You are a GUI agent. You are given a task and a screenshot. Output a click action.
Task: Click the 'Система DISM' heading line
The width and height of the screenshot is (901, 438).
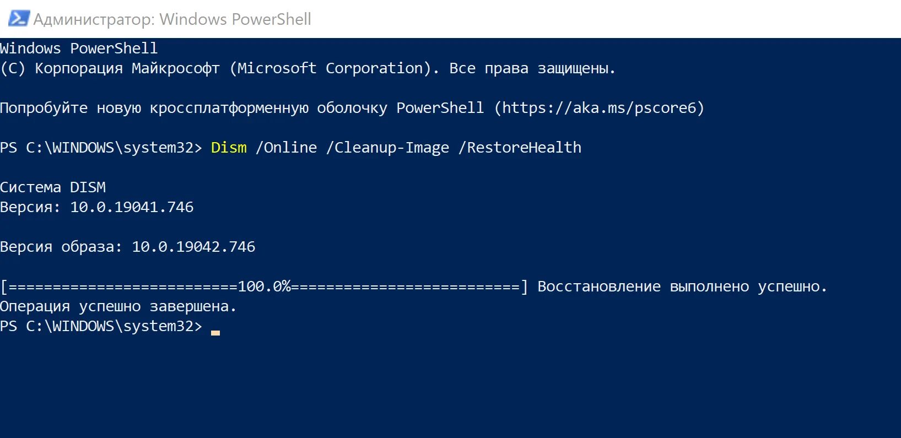[x=53, y=187]
